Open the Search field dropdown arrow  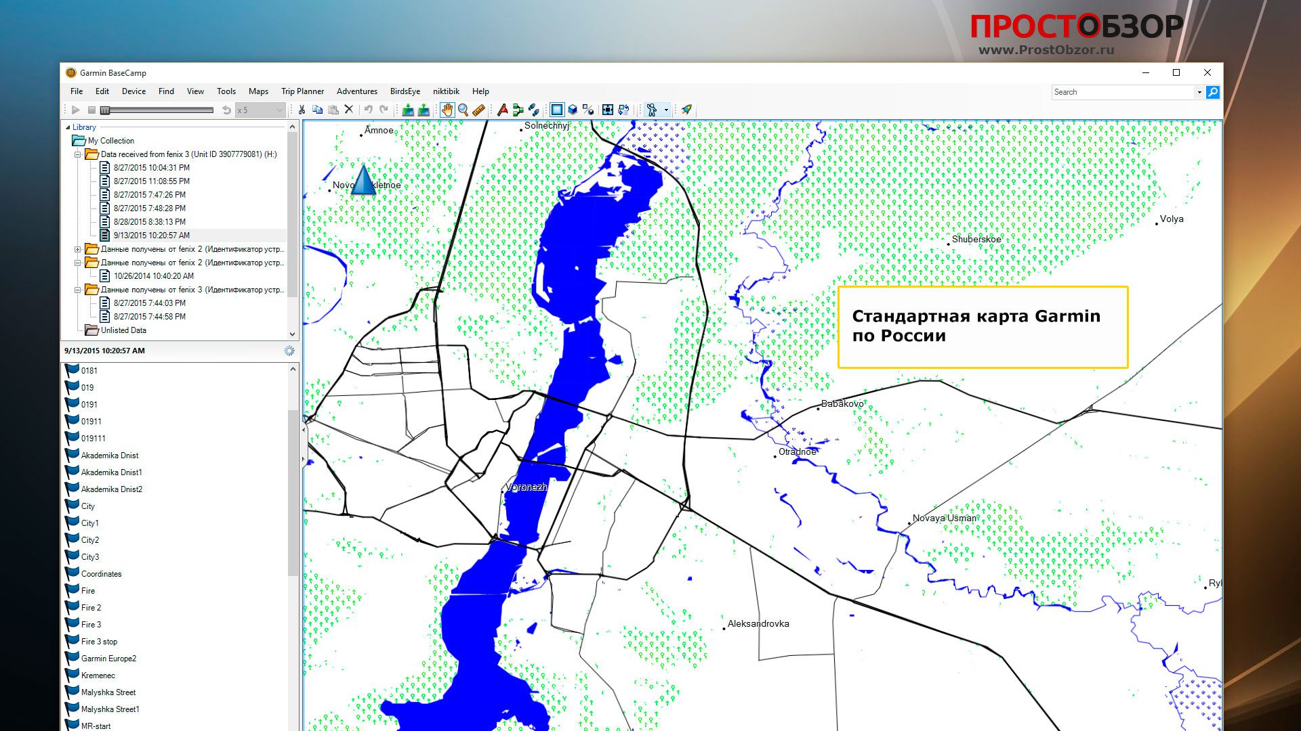click(1199, 92)
